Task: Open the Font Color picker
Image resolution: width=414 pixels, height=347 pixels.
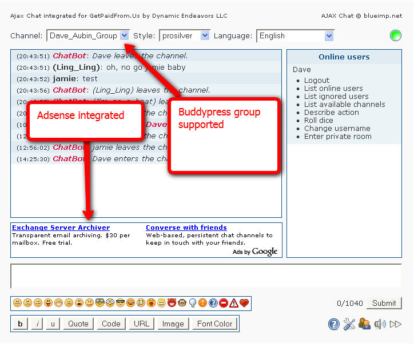Action: [x=215, y=324]
